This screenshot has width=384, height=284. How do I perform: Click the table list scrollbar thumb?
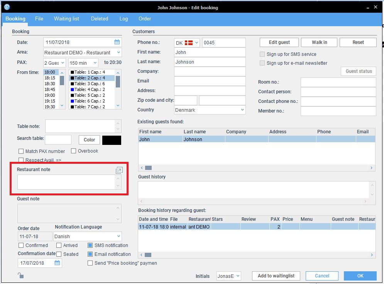[x=118, y=81]
